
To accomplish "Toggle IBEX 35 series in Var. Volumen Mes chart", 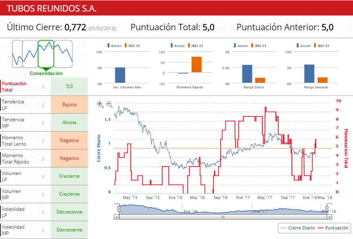I will (x=132, y=45).
